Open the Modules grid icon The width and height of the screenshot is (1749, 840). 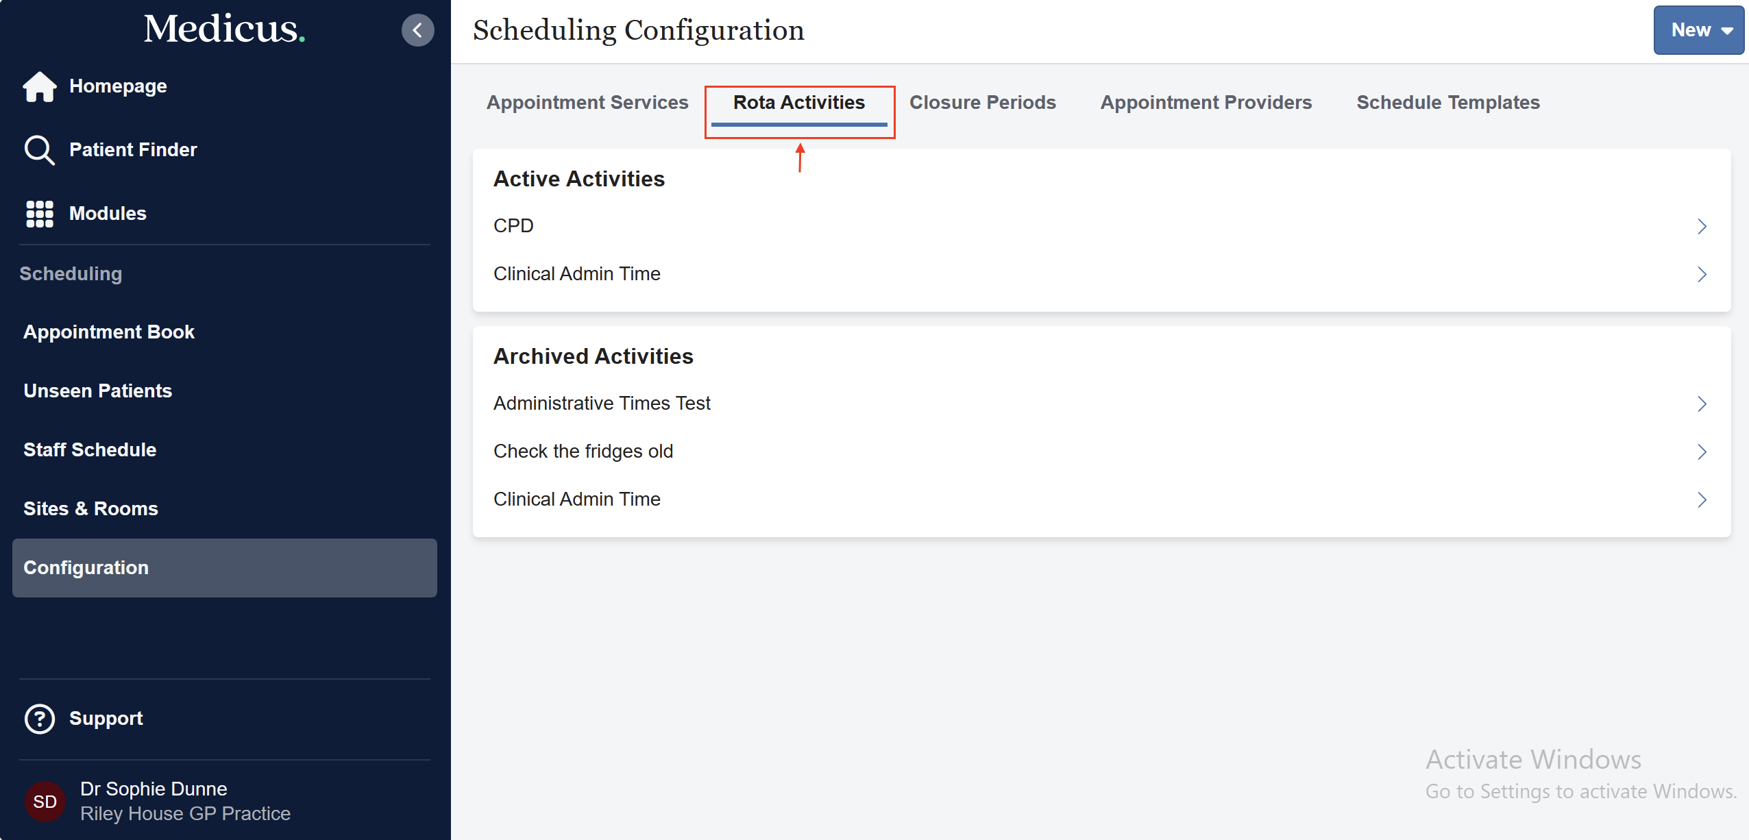coord(39,214)
